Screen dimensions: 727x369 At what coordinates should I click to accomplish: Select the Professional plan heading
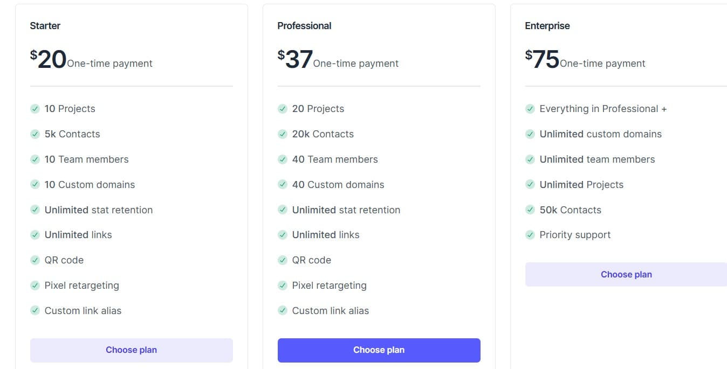click(304, 25)
